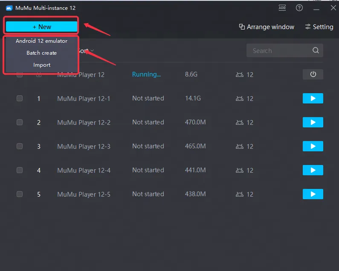Viewport: 339px width, 271px height.
Task: Select MuMu Player 12-1 name
Action: tap(84, 99)
